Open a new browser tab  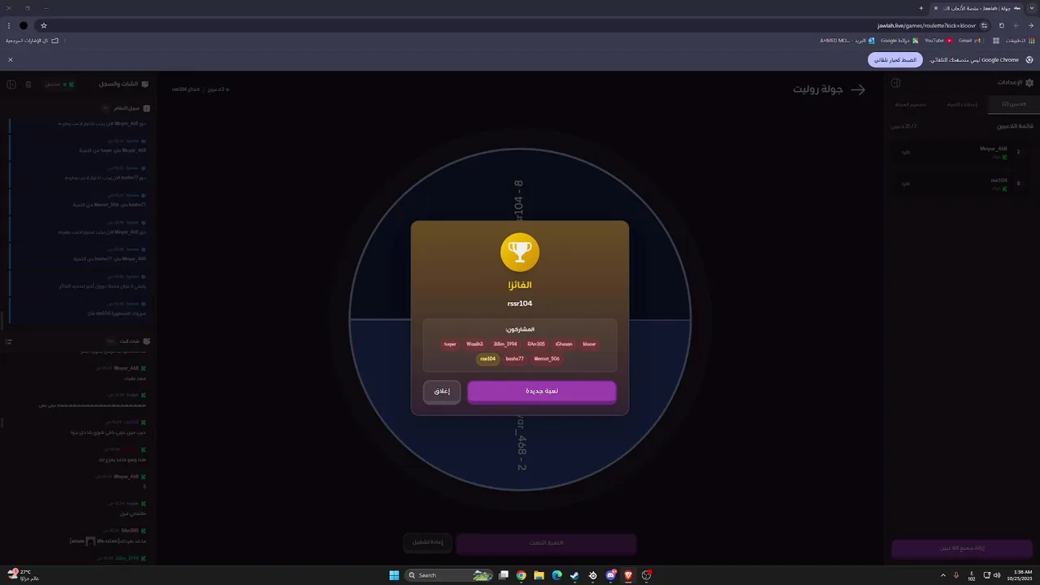tap(921, 8)
